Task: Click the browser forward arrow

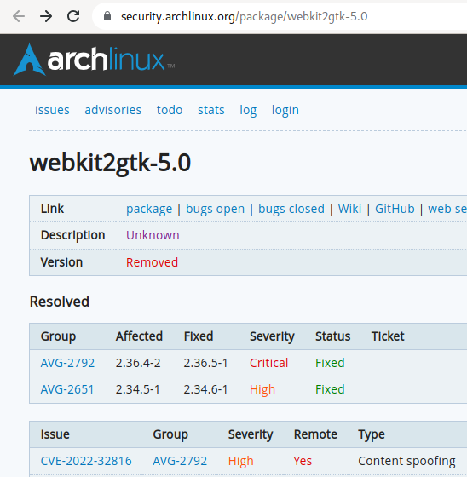Action: (x=46, y=16)
